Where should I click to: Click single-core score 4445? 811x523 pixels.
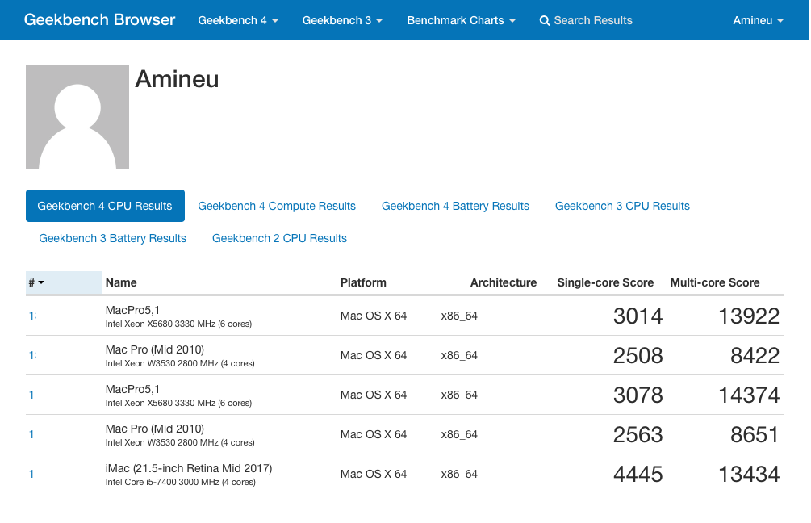(x=638, y=475)
